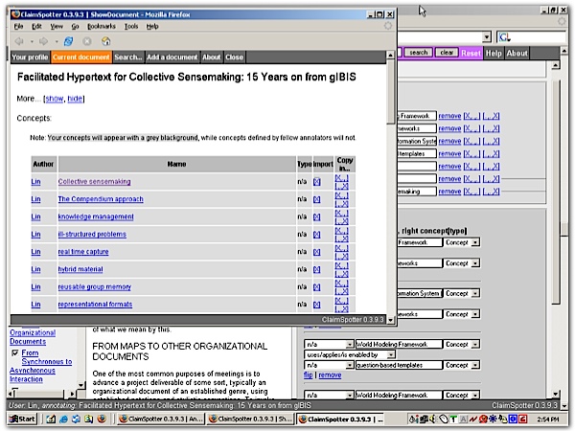Click the volume speaker tray icon
The height and width of the screenshot is (431, 575).
click(433, 419)
